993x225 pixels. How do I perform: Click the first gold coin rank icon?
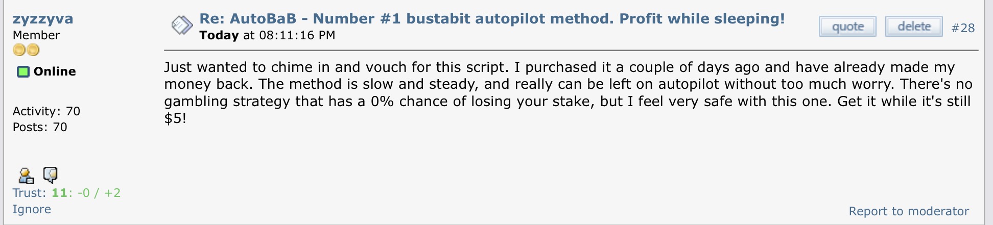[x=19, y=50]
